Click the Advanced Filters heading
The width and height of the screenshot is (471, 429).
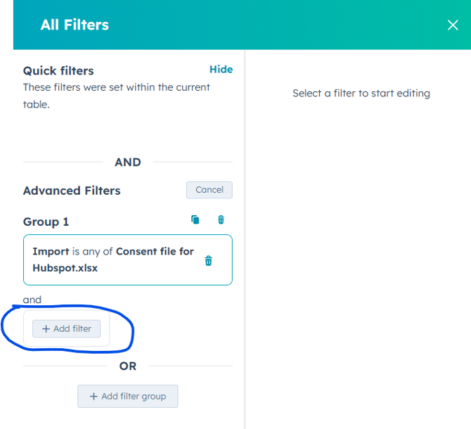[72, 191]
